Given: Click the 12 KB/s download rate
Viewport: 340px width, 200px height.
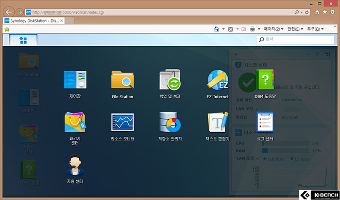Looking at the screenshot, I should 300,159.
